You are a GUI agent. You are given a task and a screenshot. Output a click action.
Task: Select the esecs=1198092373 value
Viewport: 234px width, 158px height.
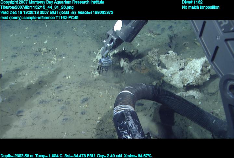click(98, 12)
